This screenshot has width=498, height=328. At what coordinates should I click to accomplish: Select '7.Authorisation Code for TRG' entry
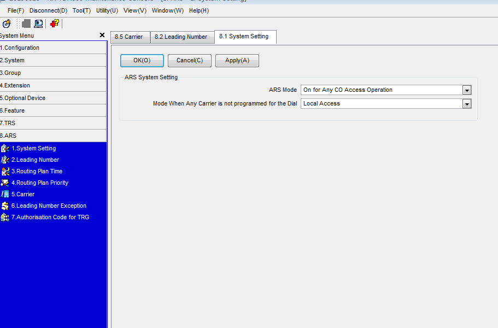tap(50, 217)
